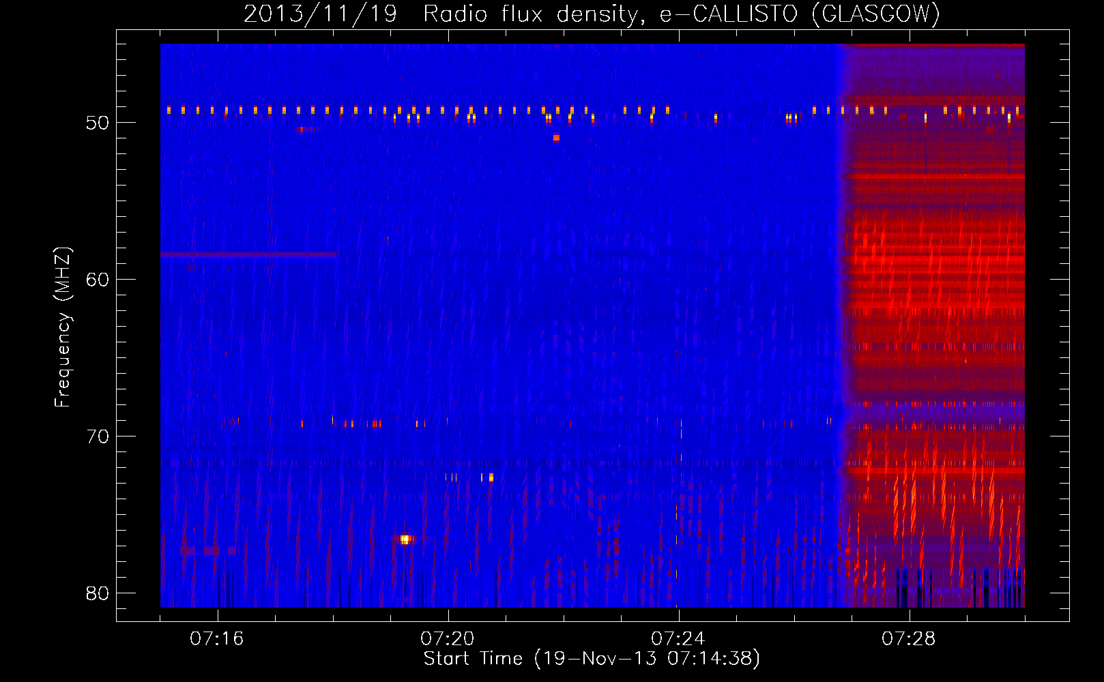The height and width of the screenshot is (682, 1104).
Task: Click the '07:28' time tick label
Action: pyautogui.click(x=909, y=639)
